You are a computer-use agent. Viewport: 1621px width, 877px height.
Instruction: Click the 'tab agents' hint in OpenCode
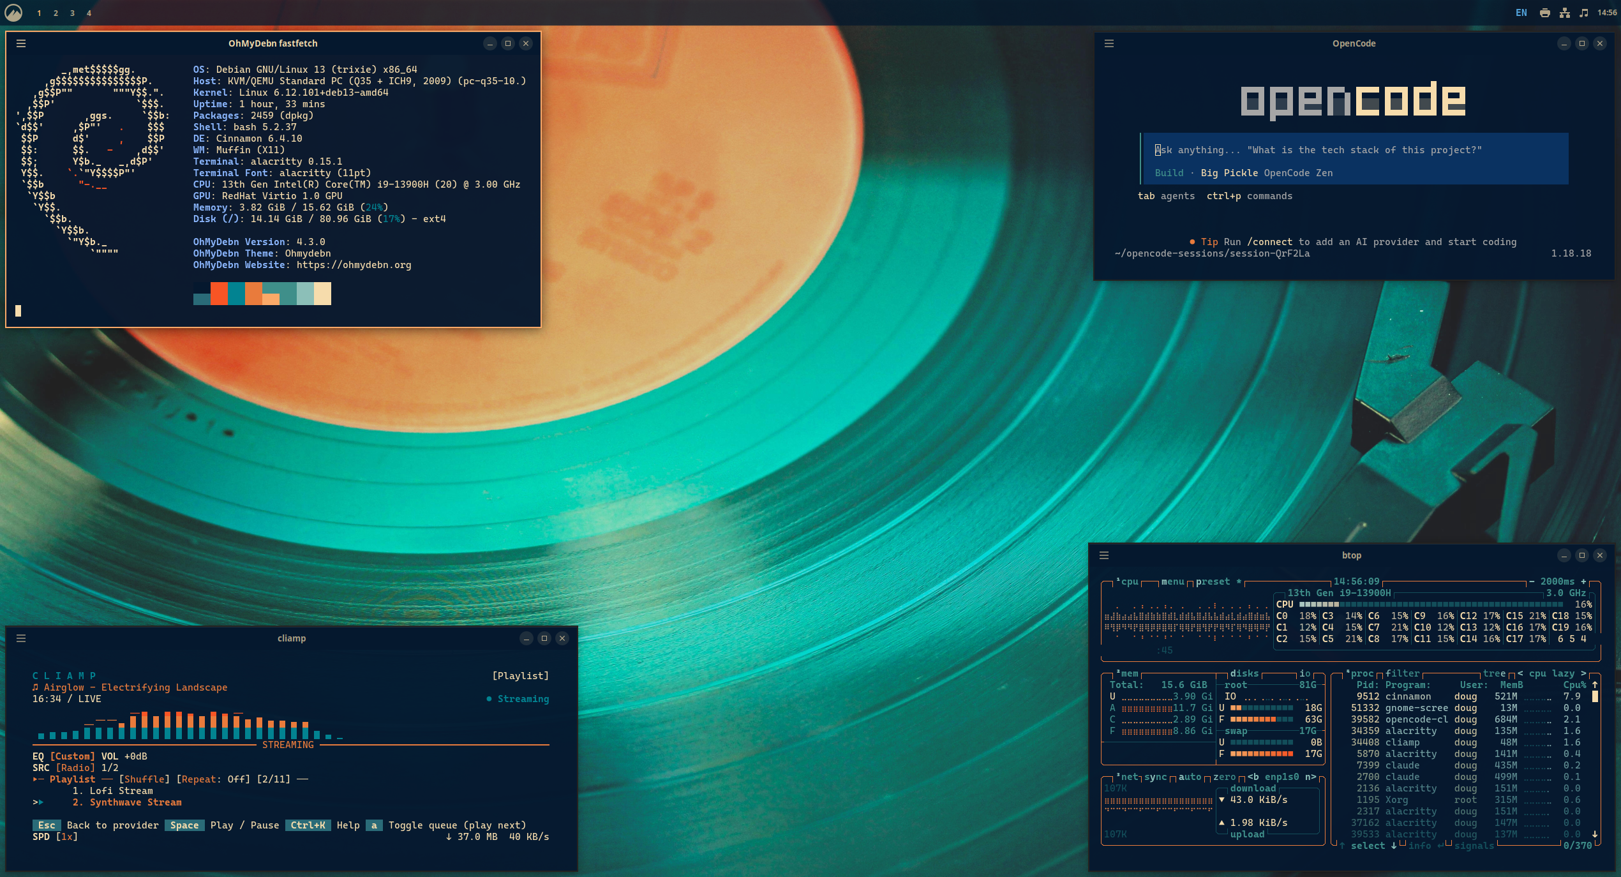(1166, 196)
